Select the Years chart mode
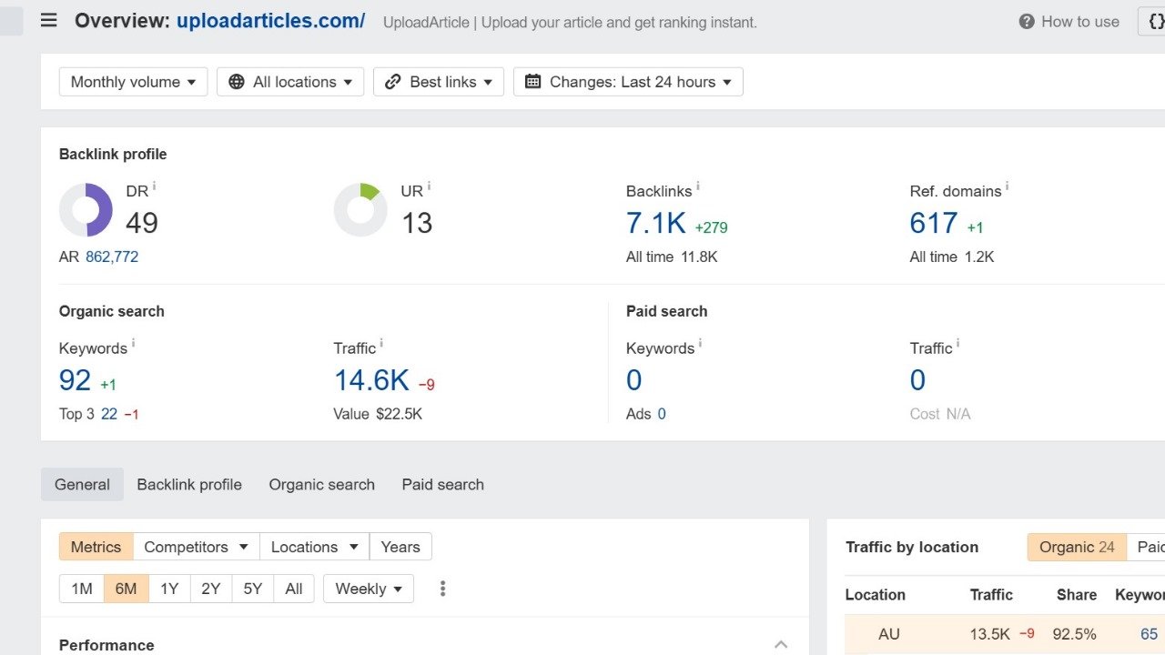Viewport: 1165px width, 655px height. pyautogui.click(x=400, y=547)
